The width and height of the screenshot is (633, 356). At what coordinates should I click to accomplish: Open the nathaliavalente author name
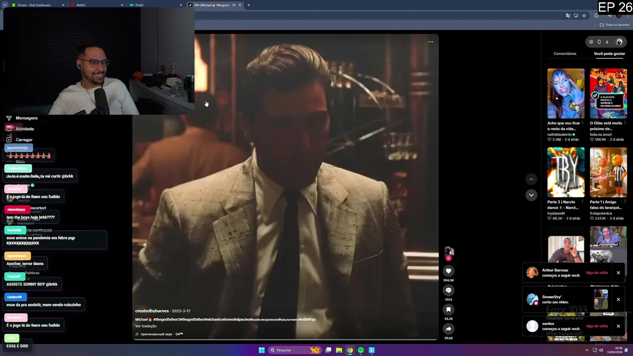(559, 134)
